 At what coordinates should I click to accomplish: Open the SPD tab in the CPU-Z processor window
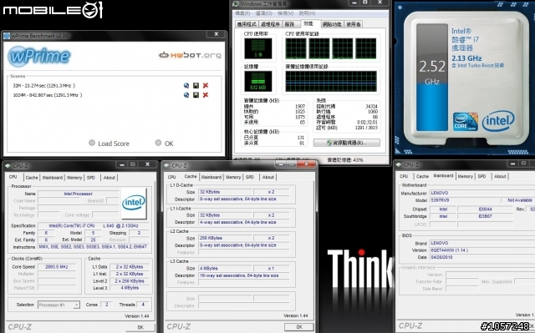tap(91, 178)
